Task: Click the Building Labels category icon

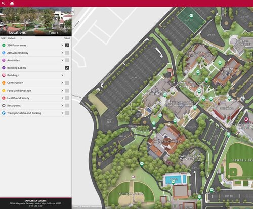Action: [4, 68]
